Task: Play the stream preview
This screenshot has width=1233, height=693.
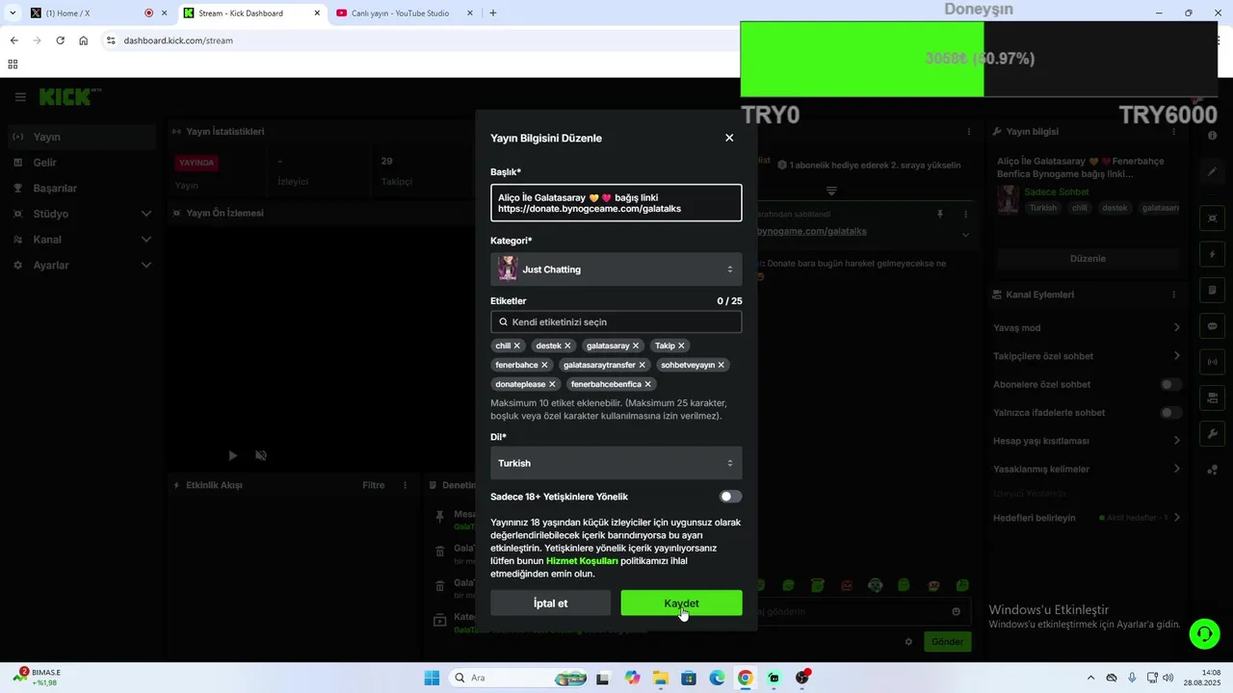Action: pyautogui.click(x=232, y=455)
